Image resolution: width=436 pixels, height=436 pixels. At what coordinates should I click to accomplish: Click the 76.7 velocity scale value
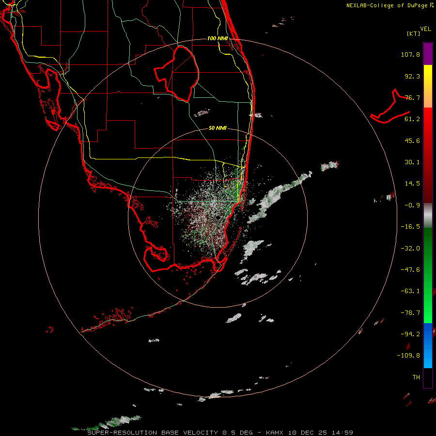[412, 97]
